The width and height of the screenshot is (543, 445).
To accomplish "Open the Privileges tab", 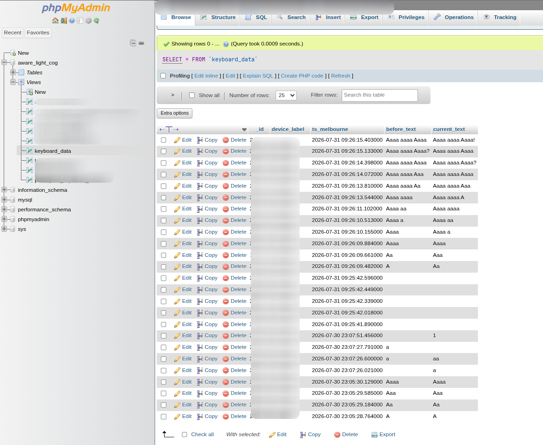I will click(406, 17).
